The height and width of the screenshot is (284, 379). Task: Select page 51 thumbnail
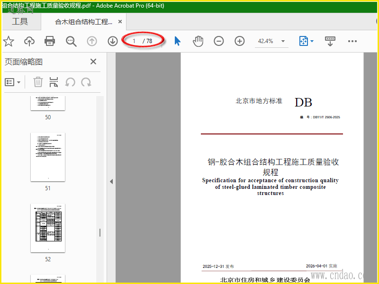click(x=48, y=157)
